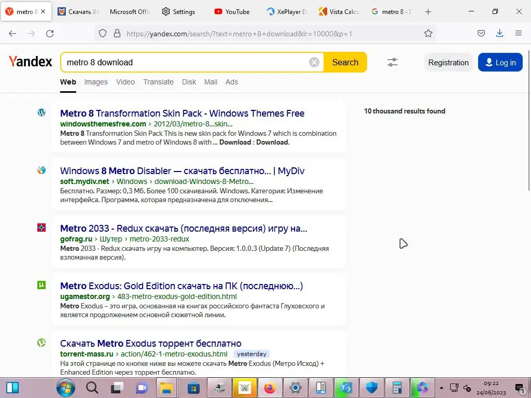Click windowsthemesfree.com domain link
The image size is (531, 398).
103,124
